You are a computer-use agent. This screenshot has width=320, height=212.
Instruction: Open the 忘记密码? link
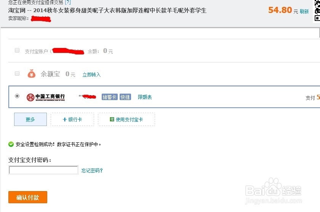(x=92, y=171)
